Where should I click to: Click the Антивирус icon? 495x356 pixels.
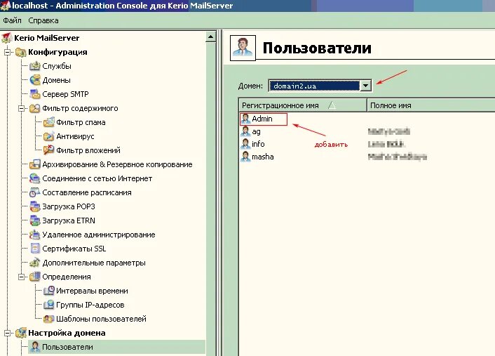coord(48,136)
